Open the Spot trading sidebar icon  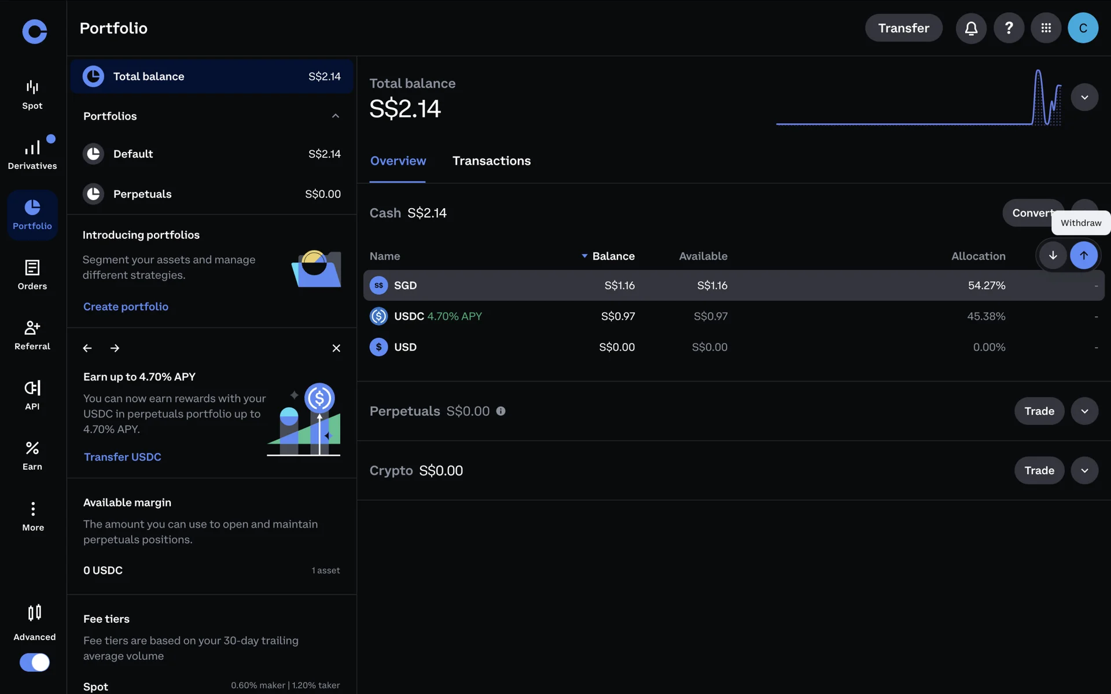[32, 94]
